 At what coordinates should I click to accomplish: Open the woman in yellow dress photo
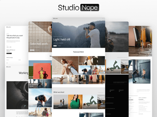pos(40,70)
